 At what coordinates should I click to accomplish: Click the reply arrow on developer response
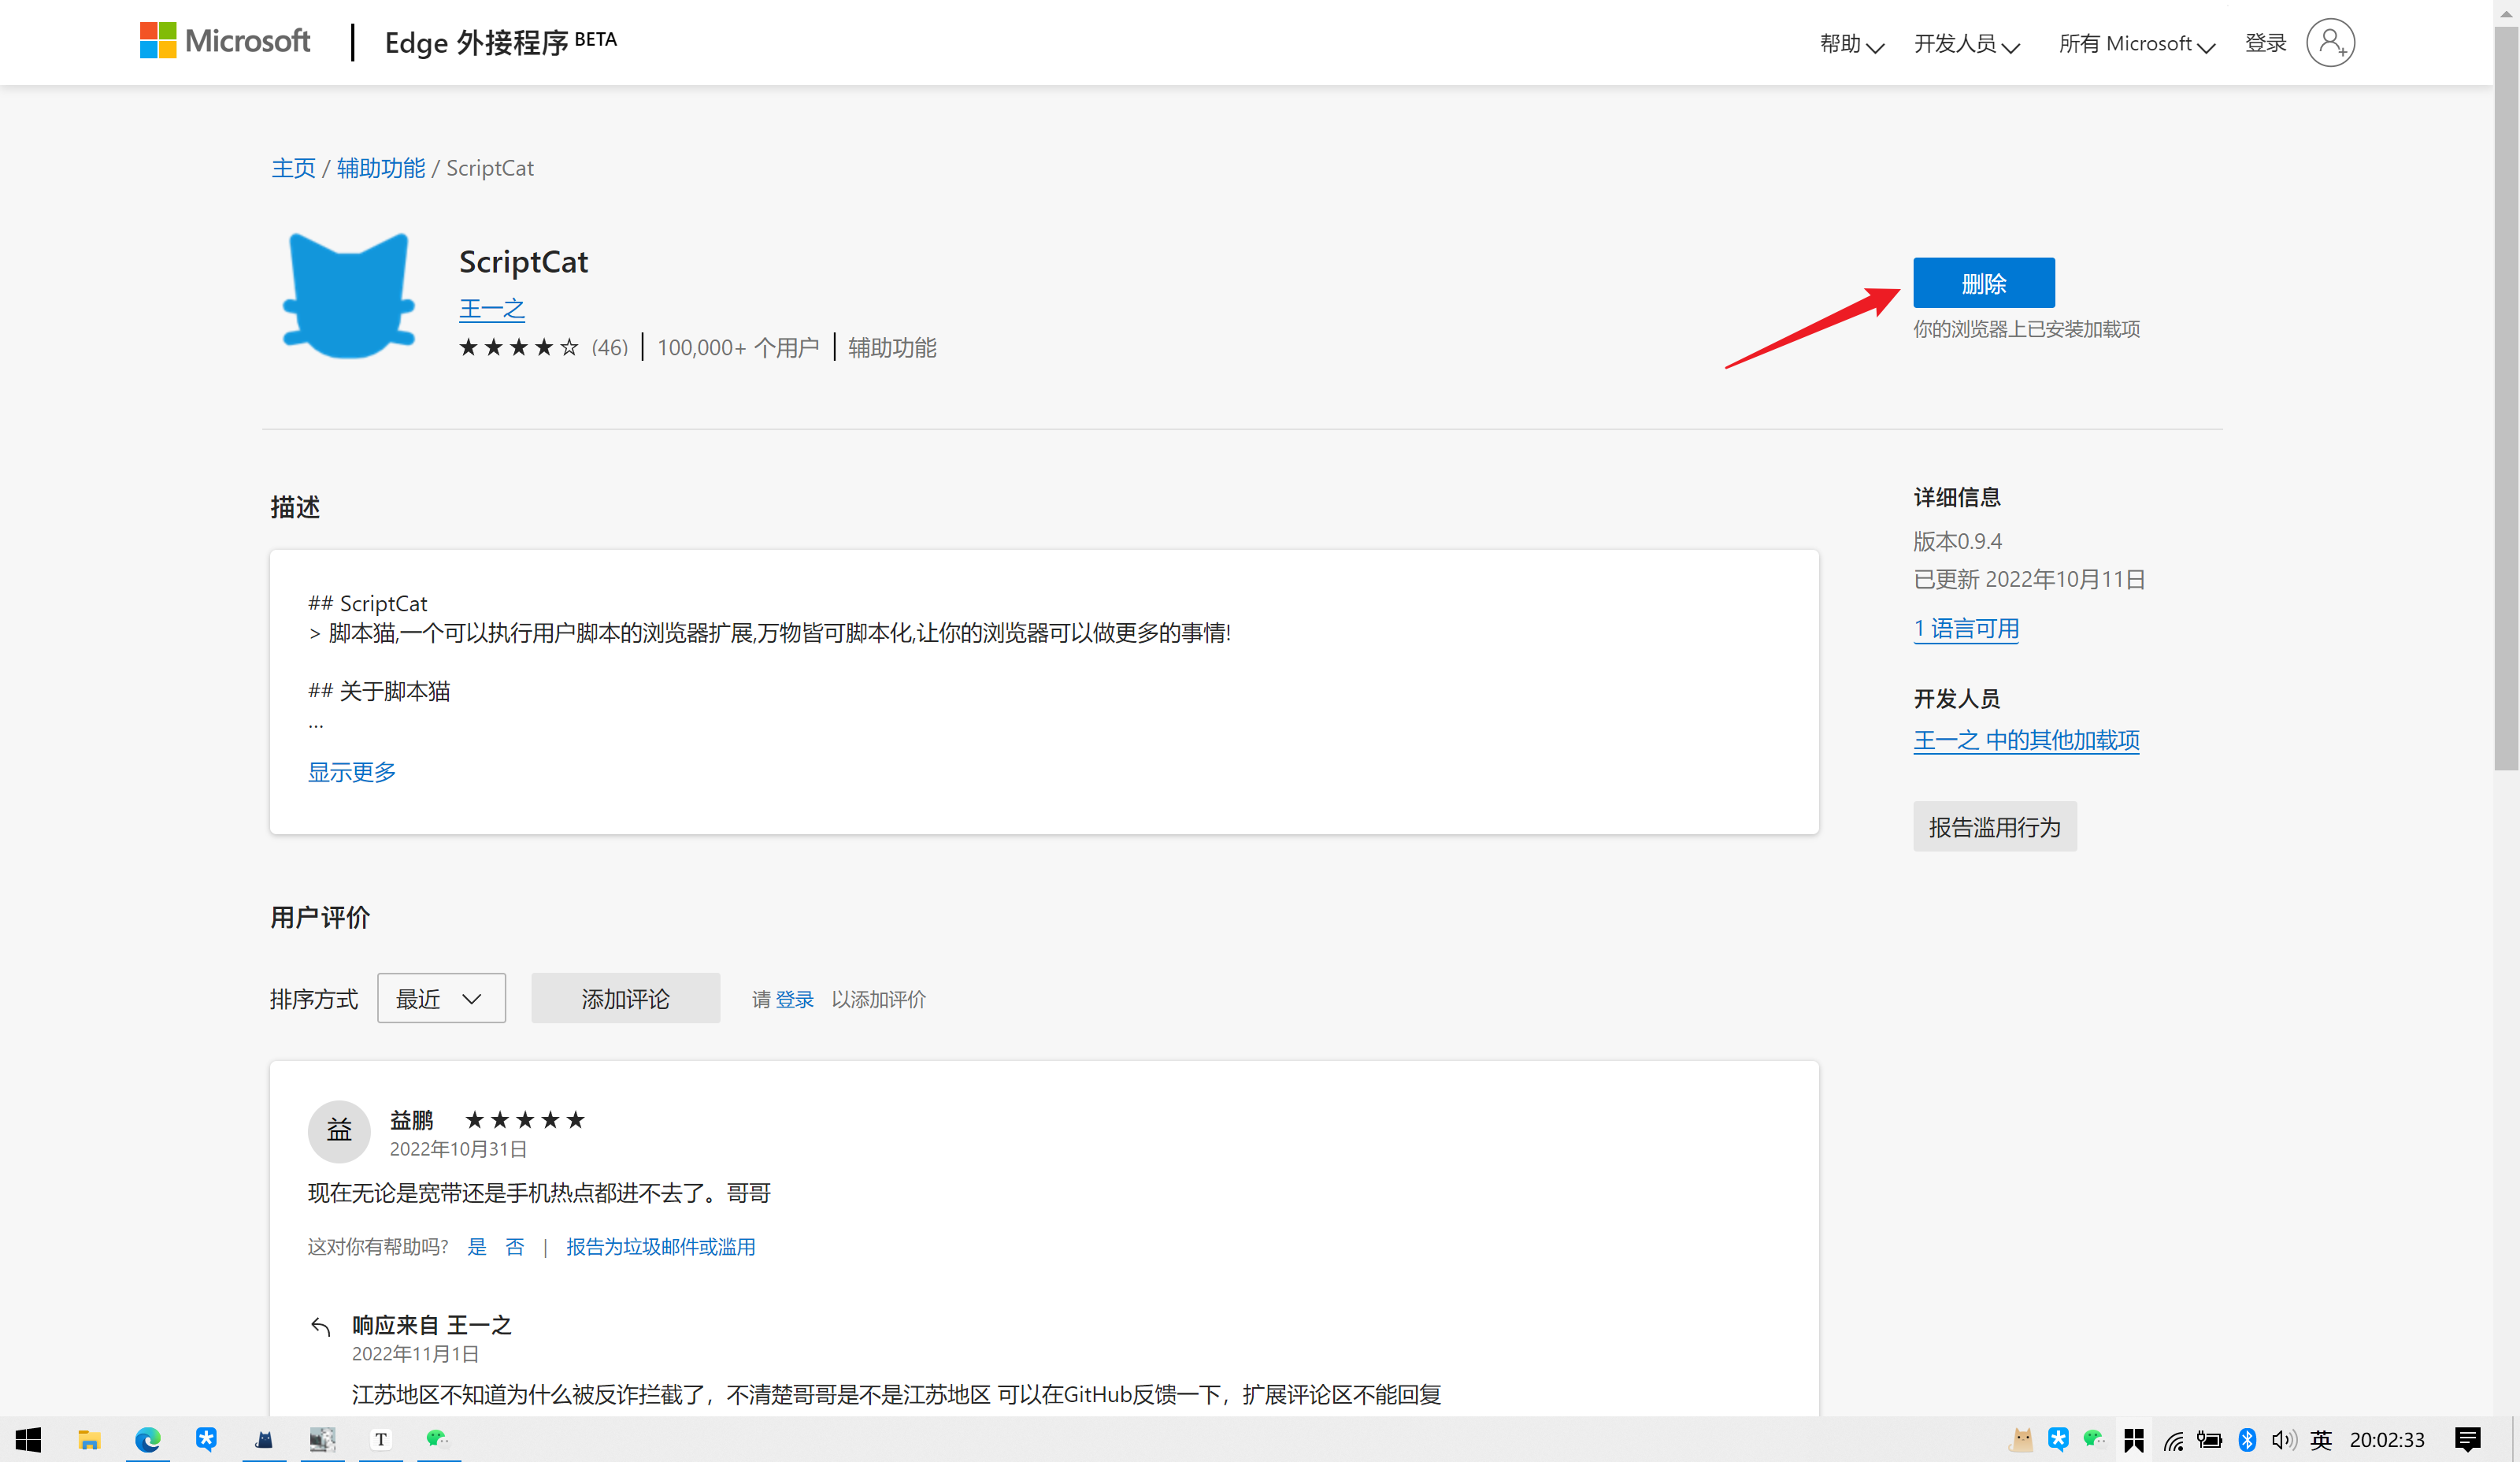pyautogui.click(x=321, y=1326)
